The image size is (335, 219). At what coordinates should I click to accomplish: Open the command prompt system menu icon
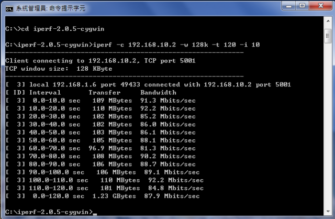click(9, 8)
